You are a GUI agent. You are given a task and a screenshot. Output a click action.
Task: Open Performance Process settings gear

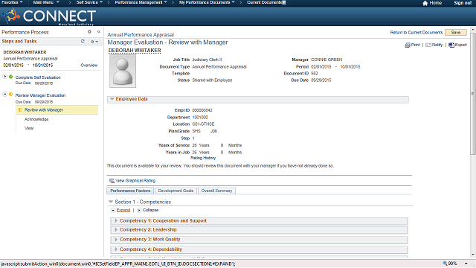click(89, 31)
